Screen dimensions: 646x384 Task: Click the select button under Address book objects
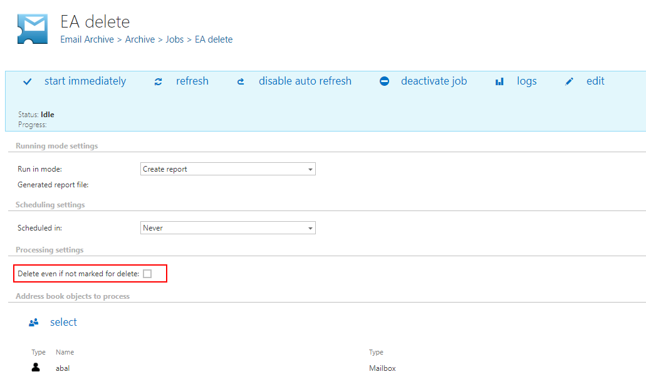[63, 322]
